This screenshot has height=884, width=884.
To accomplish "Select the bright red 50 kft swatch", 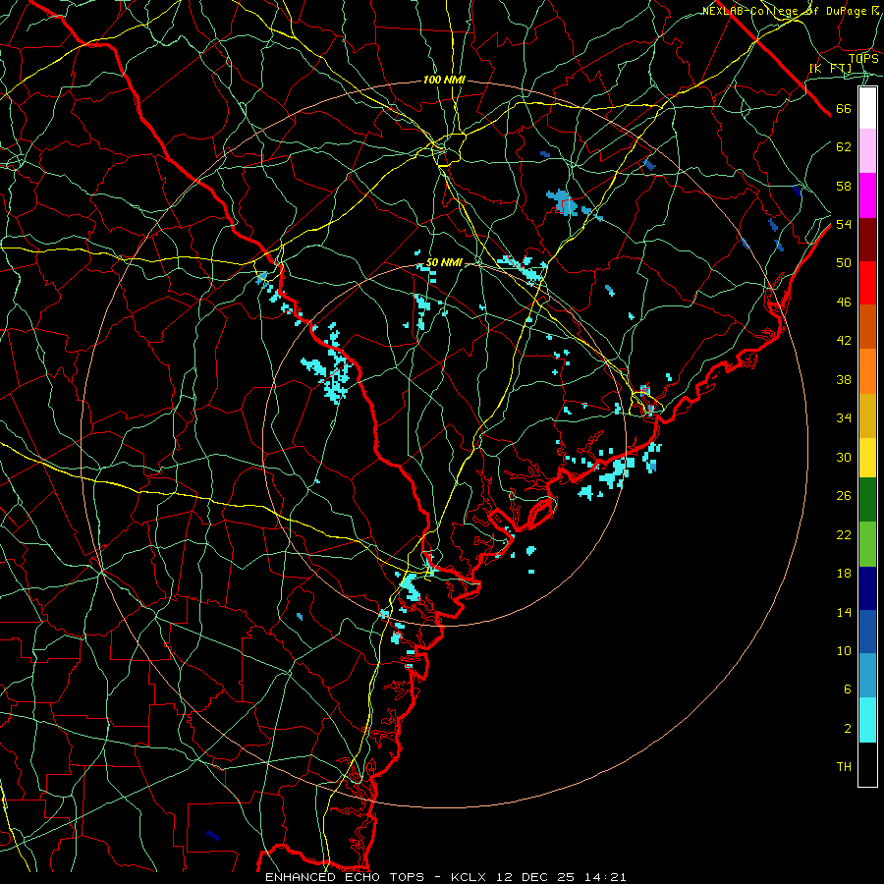I will 867,283.
